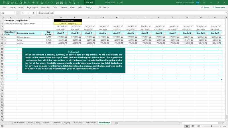Switch to the Payroll sheet tab
This screenshot has height=128, width=228.
click(x=46, y=123)
